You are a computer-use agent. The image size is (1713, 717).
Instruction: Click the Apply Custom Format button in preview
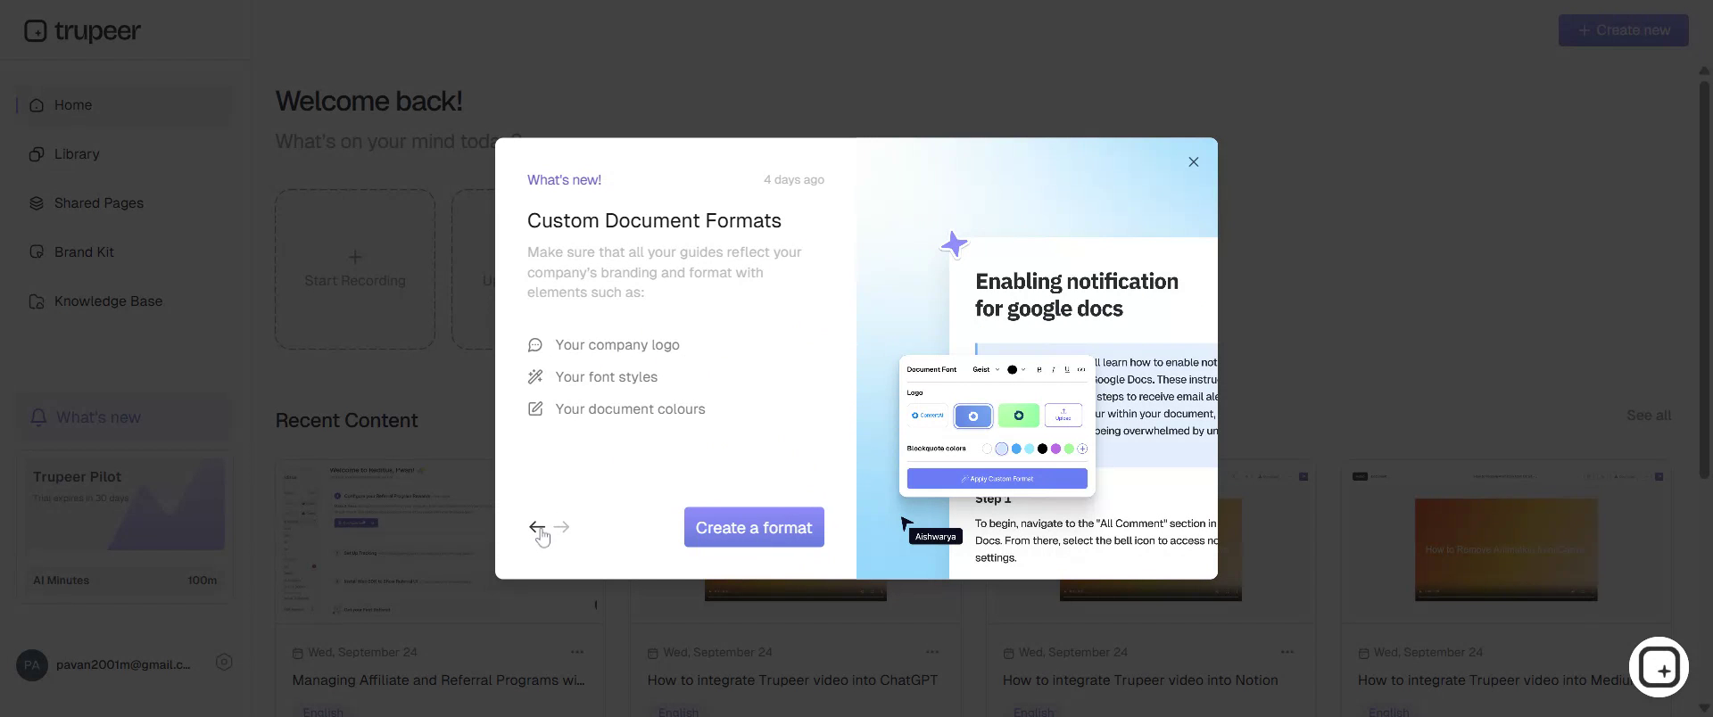(x=997, y=479)
